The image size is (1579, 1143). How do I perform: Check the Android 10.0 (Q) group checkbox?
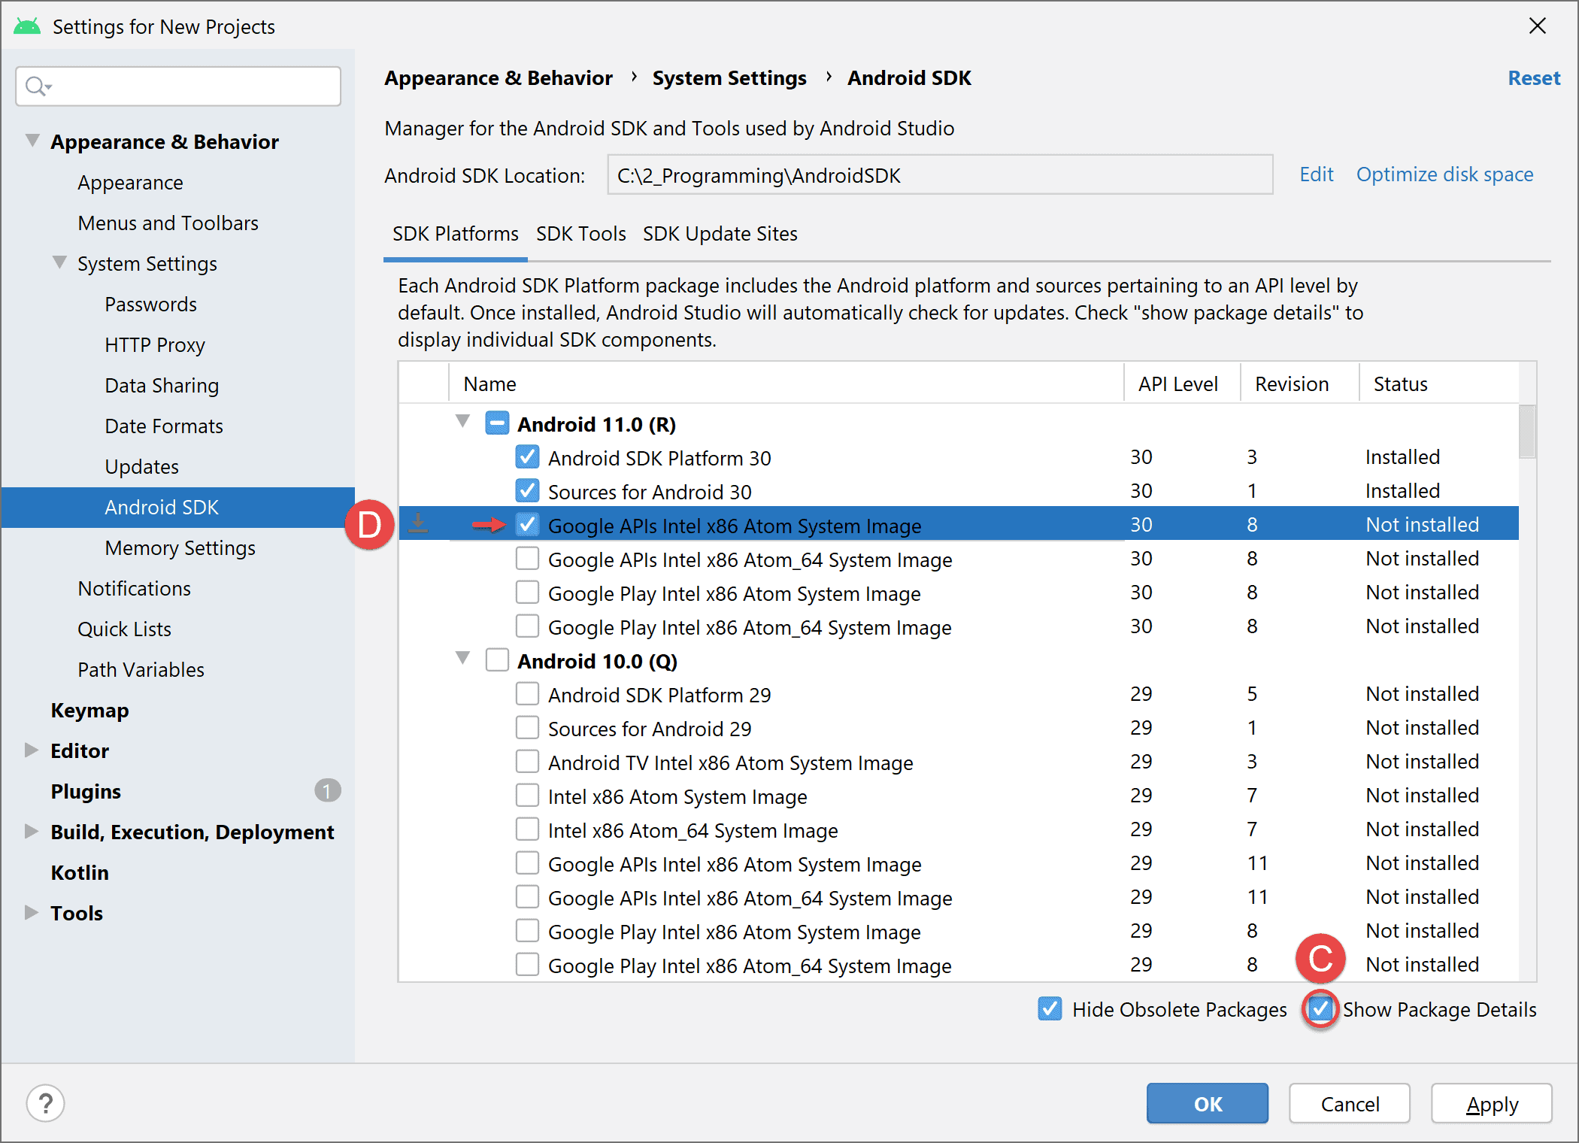497,660
